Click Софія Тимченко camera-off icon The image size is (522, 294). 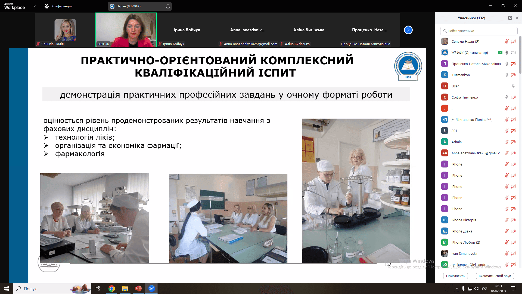click(x=513, y=97)
